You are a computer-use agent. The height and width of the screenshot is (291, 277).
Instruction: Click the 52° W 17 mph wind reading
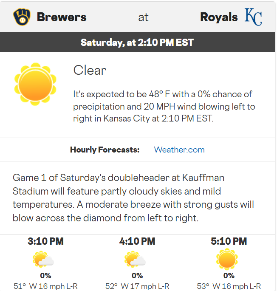(x=137, y=286)
